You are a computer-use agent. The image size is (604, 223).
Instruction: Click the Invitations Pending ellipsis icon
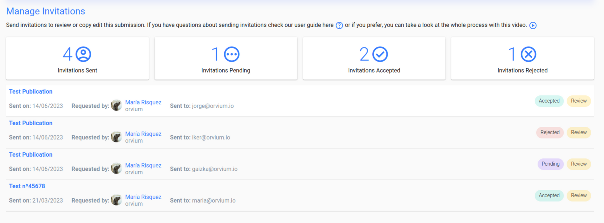[x=232, y=54]
